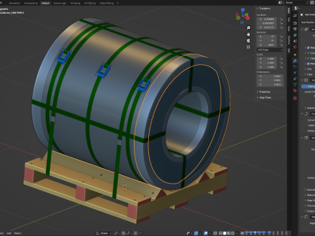Click the zoom magnifier icon in the viewport
The width and height of the screenshot is (315, 236).
pyautogui.click(x=248, y=28)
